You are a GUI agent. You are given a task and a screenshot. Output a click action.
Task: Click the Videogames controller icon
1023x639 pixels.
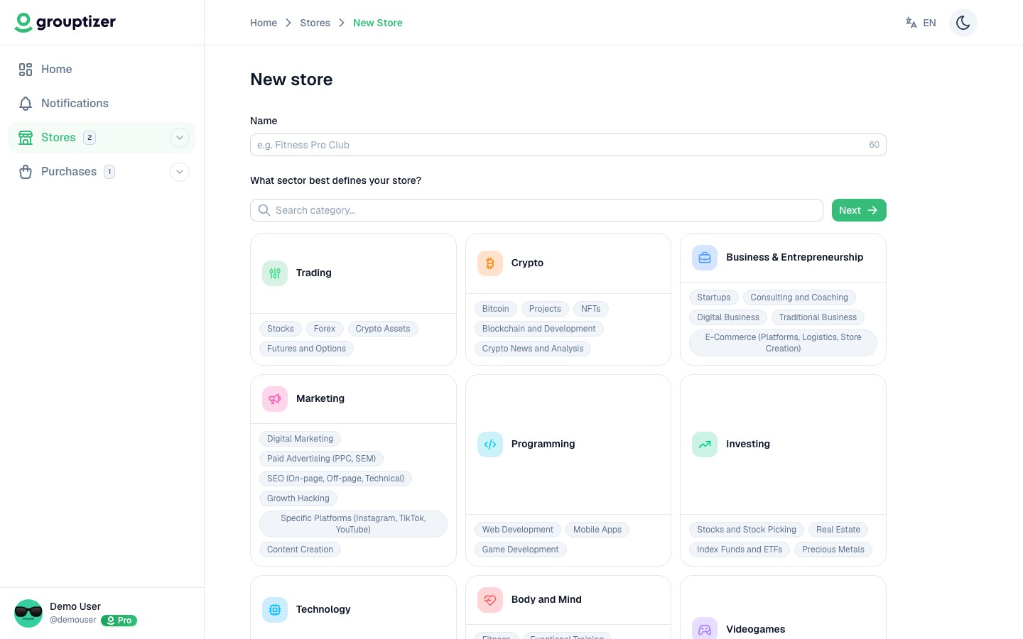705,628
